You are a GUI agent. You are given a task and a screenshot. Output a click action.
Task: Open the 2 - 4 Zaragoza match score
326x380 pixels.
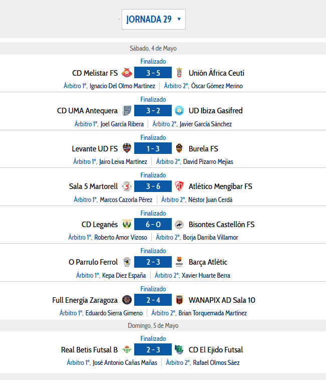point(153,300)
